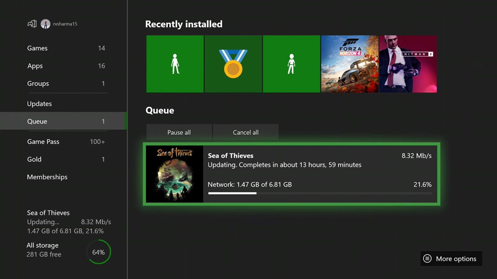This screenshot has width=497, height=279.
Task: Click the Games count 14
Action: tap(101, 48)
